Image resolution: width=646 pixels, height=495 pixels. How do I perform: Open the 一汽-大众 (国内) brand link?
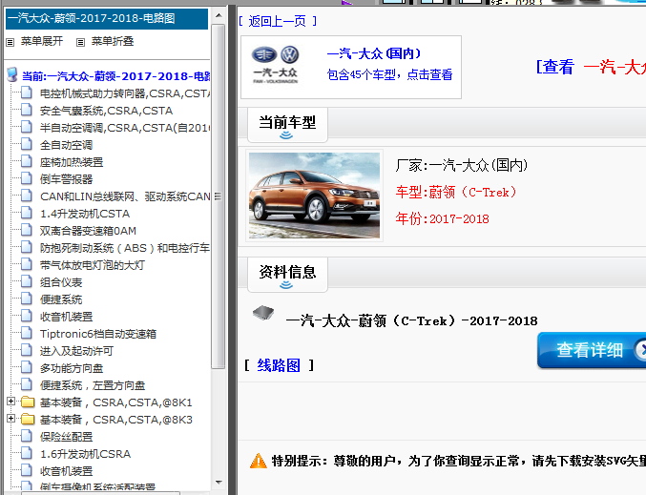pyautogui.click(x=374, y=53)
